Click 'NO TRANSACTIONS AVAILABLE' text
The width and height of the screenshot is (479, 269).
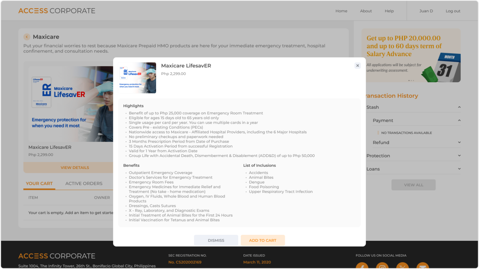pyautogui.click(x=406, y=133)
